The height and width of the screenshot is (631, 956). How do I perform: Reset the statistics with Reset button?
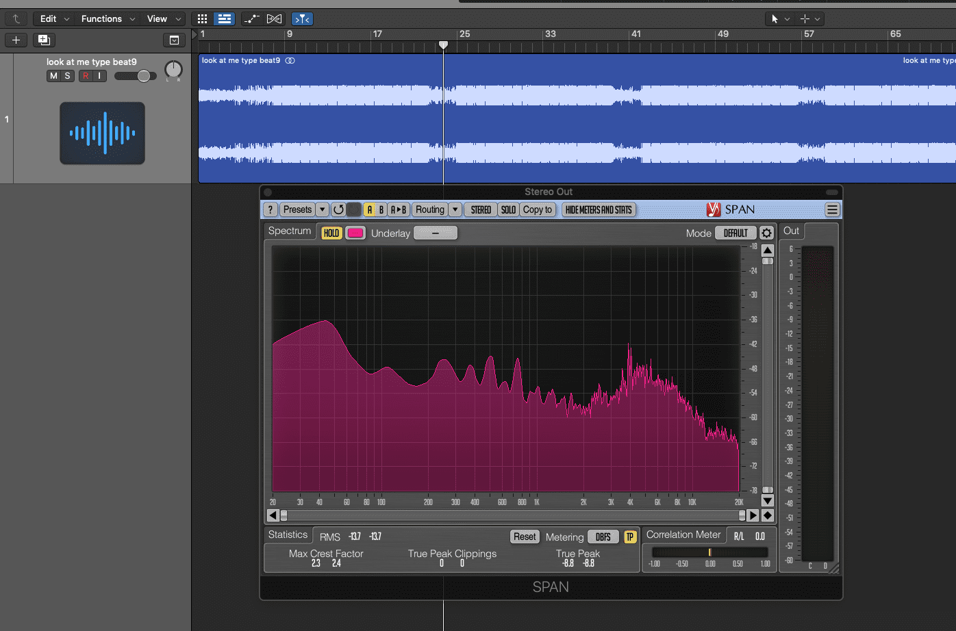[x=525, y=537]
